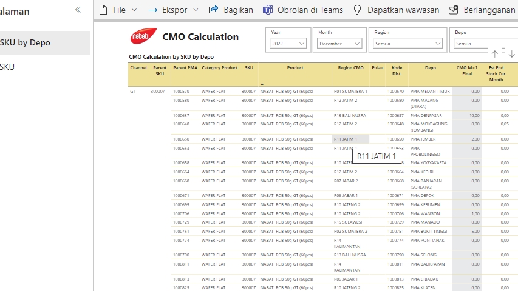Open the Ekspor export menu
518x291 pixels.
click(x=167, y=10)
